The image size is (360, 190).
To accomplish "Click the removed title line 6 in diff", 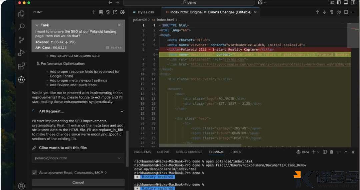I will point(255,50).
